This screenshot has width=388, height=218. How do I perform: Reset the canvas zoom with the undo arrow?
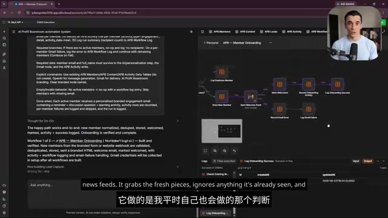tap(235, 151)
